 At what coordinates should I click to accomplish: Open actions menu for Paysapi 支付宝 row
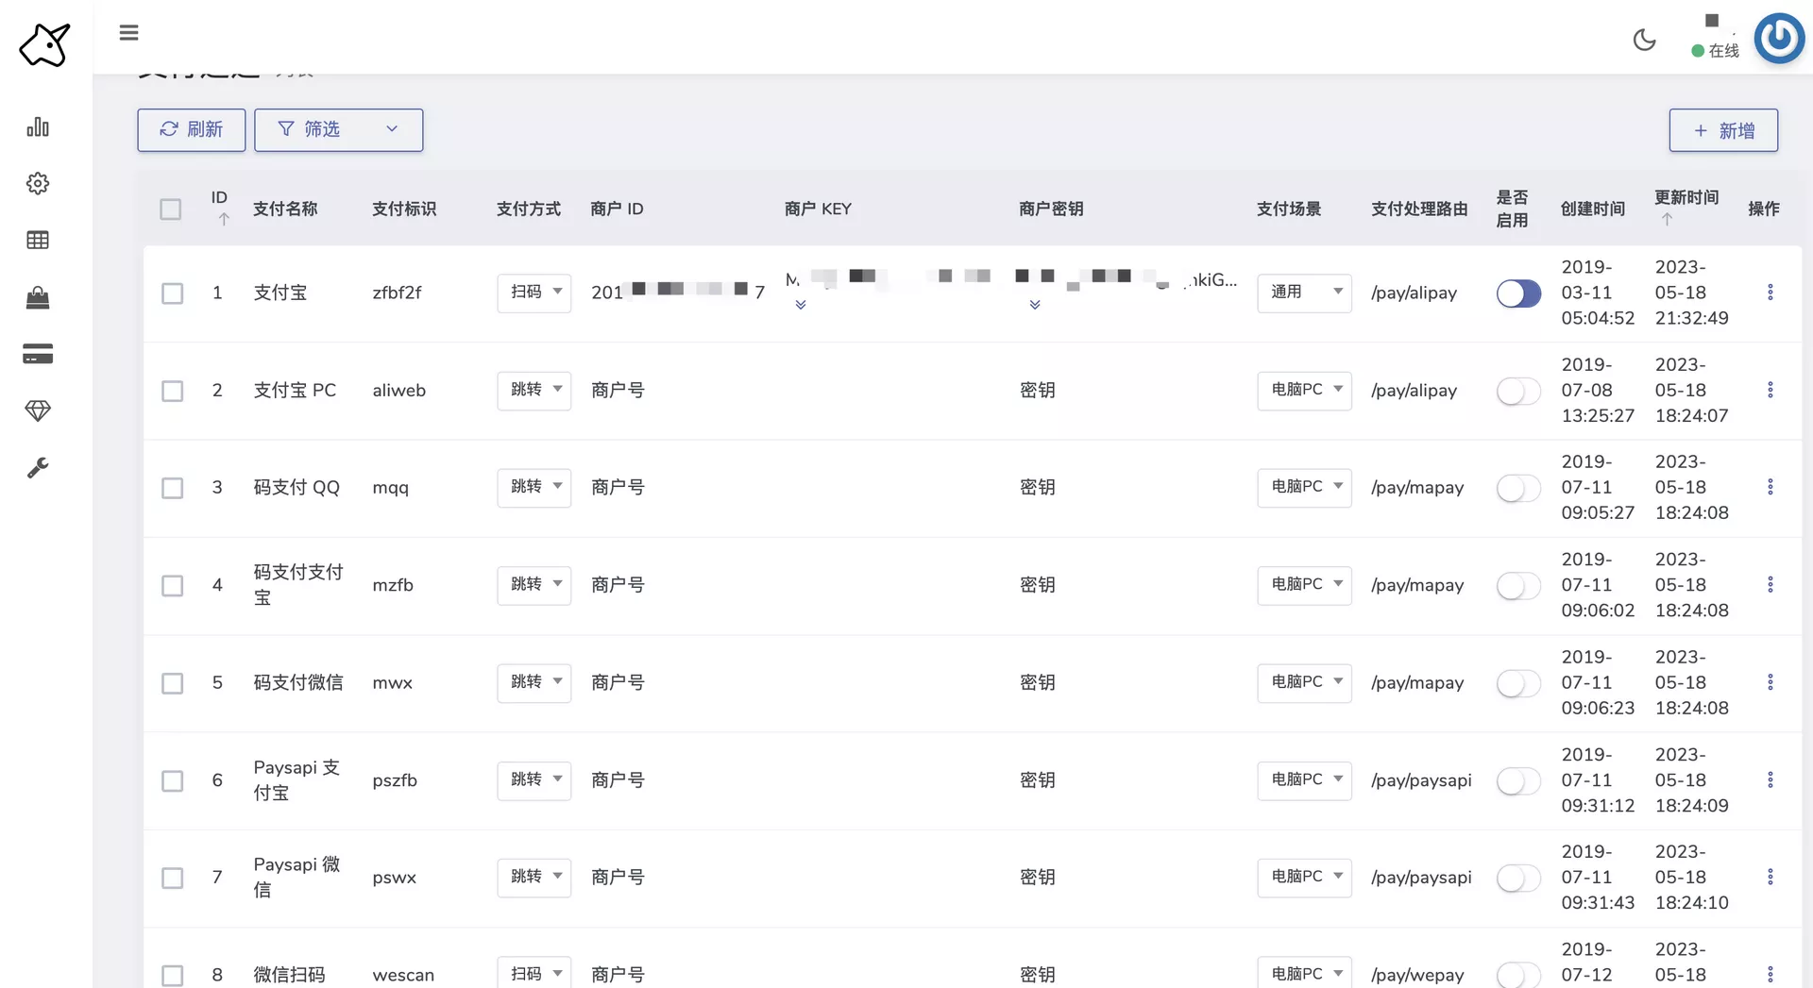click(x=1770, y=780)
